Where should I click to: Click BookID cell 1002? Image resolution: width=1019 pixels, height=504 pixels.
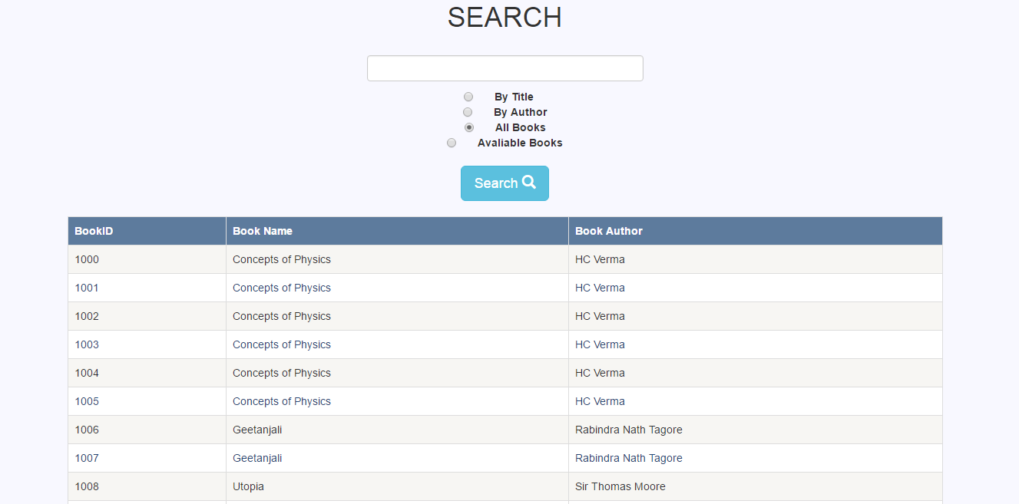147,316
